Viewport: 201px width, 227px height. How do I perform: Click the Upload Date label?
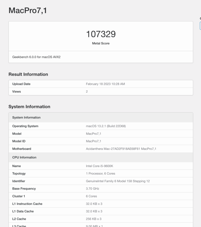[21, 84]
